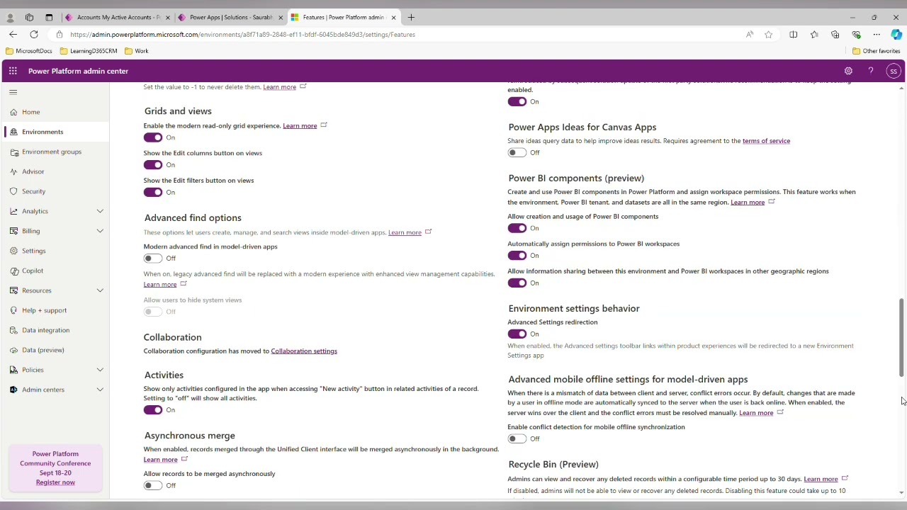
Task: Toggle browser split screen icon
Action: pos(794,34)
